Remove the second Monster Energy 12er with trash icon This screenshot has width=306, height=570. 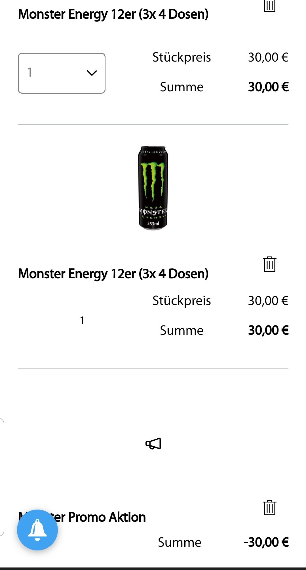click(x=269, y=264)
